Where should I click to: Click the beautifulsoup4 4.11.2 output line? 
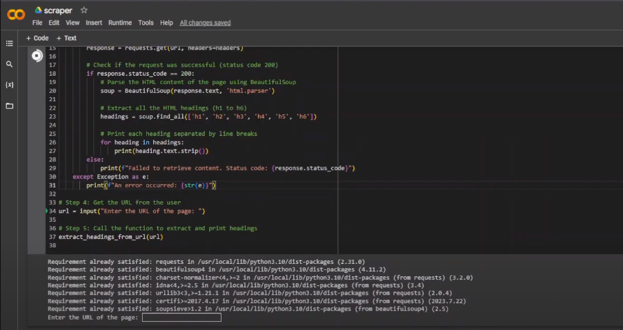pyautogui.click(x=217, y=269)
